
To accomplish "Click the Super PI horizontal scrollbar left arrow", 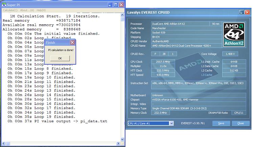I will [4, 143].
